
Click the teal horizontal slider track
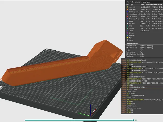(79, 120)
